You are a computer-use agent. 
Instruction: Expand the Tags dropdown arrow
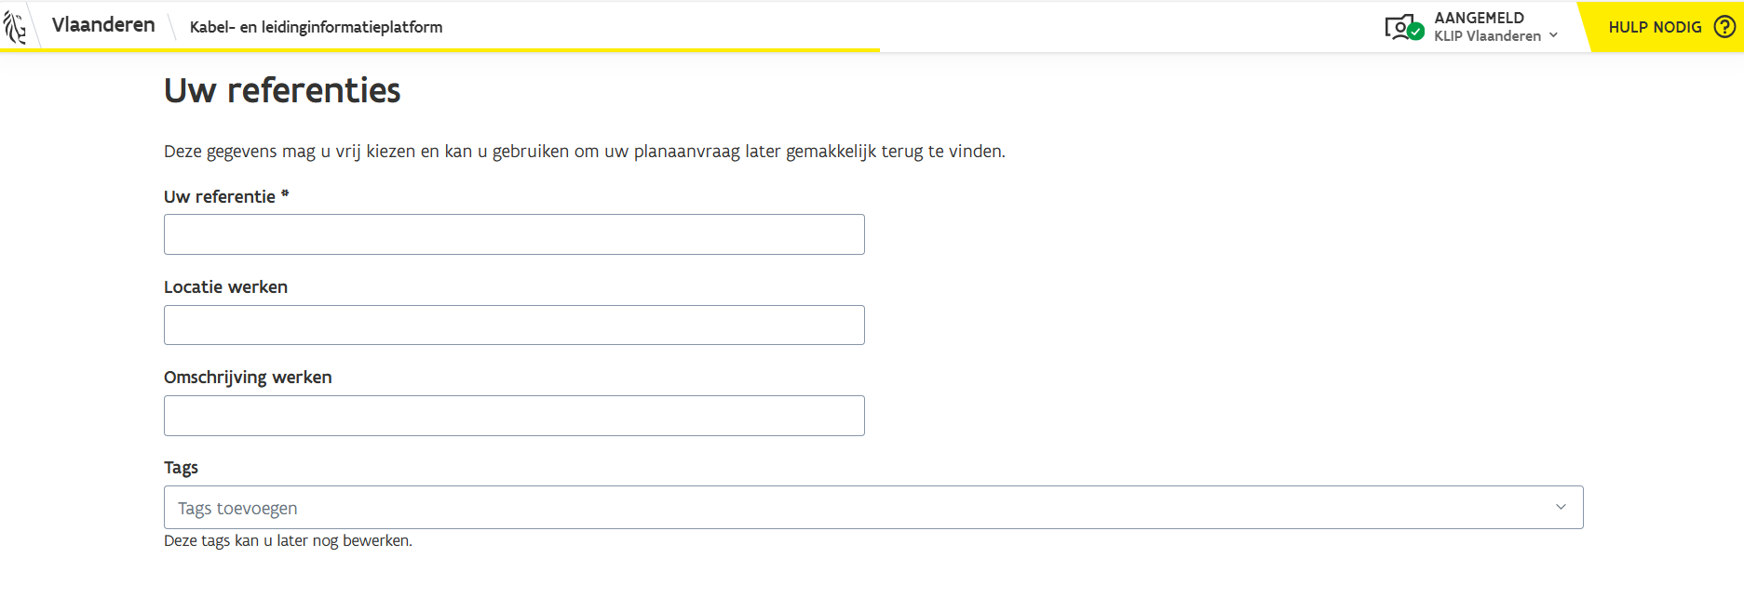tap(1561, 508)
